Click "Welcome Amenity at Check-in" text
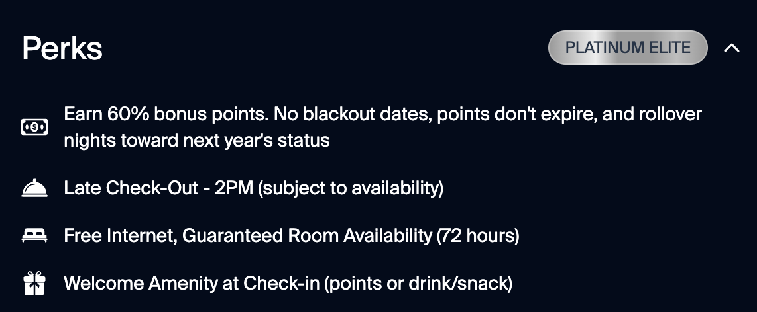 pyautogui.click(x=192, y=284)
